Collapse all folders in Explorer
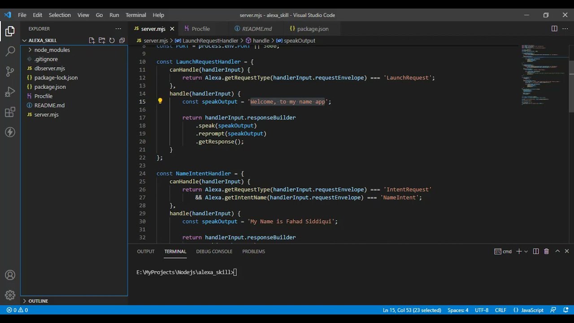The width and height of the screenshot is (574, 323). (122, 40)
